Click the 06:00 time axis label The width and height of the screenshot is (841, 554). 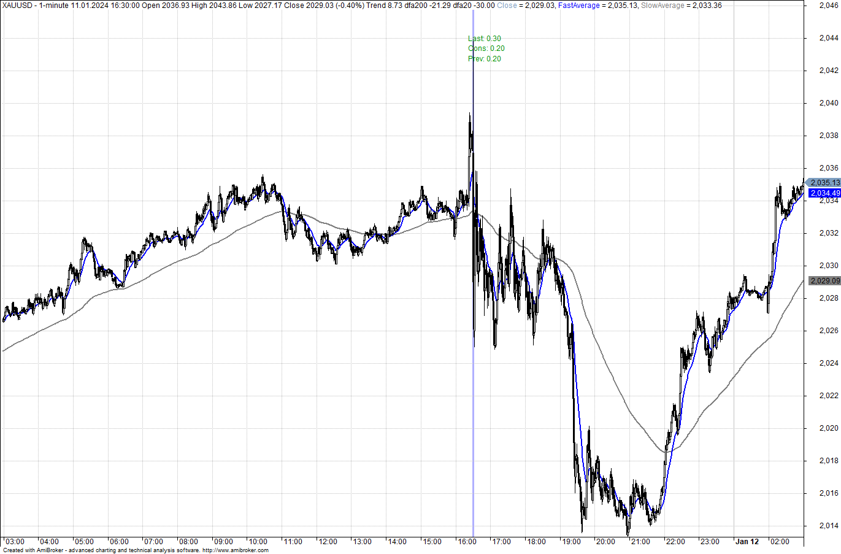tap(119, 542)
